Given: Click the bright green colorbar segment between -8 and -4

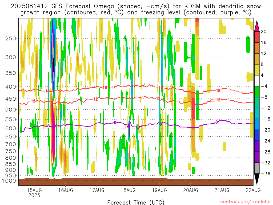Looking at the screenshot, I should 257,92.
